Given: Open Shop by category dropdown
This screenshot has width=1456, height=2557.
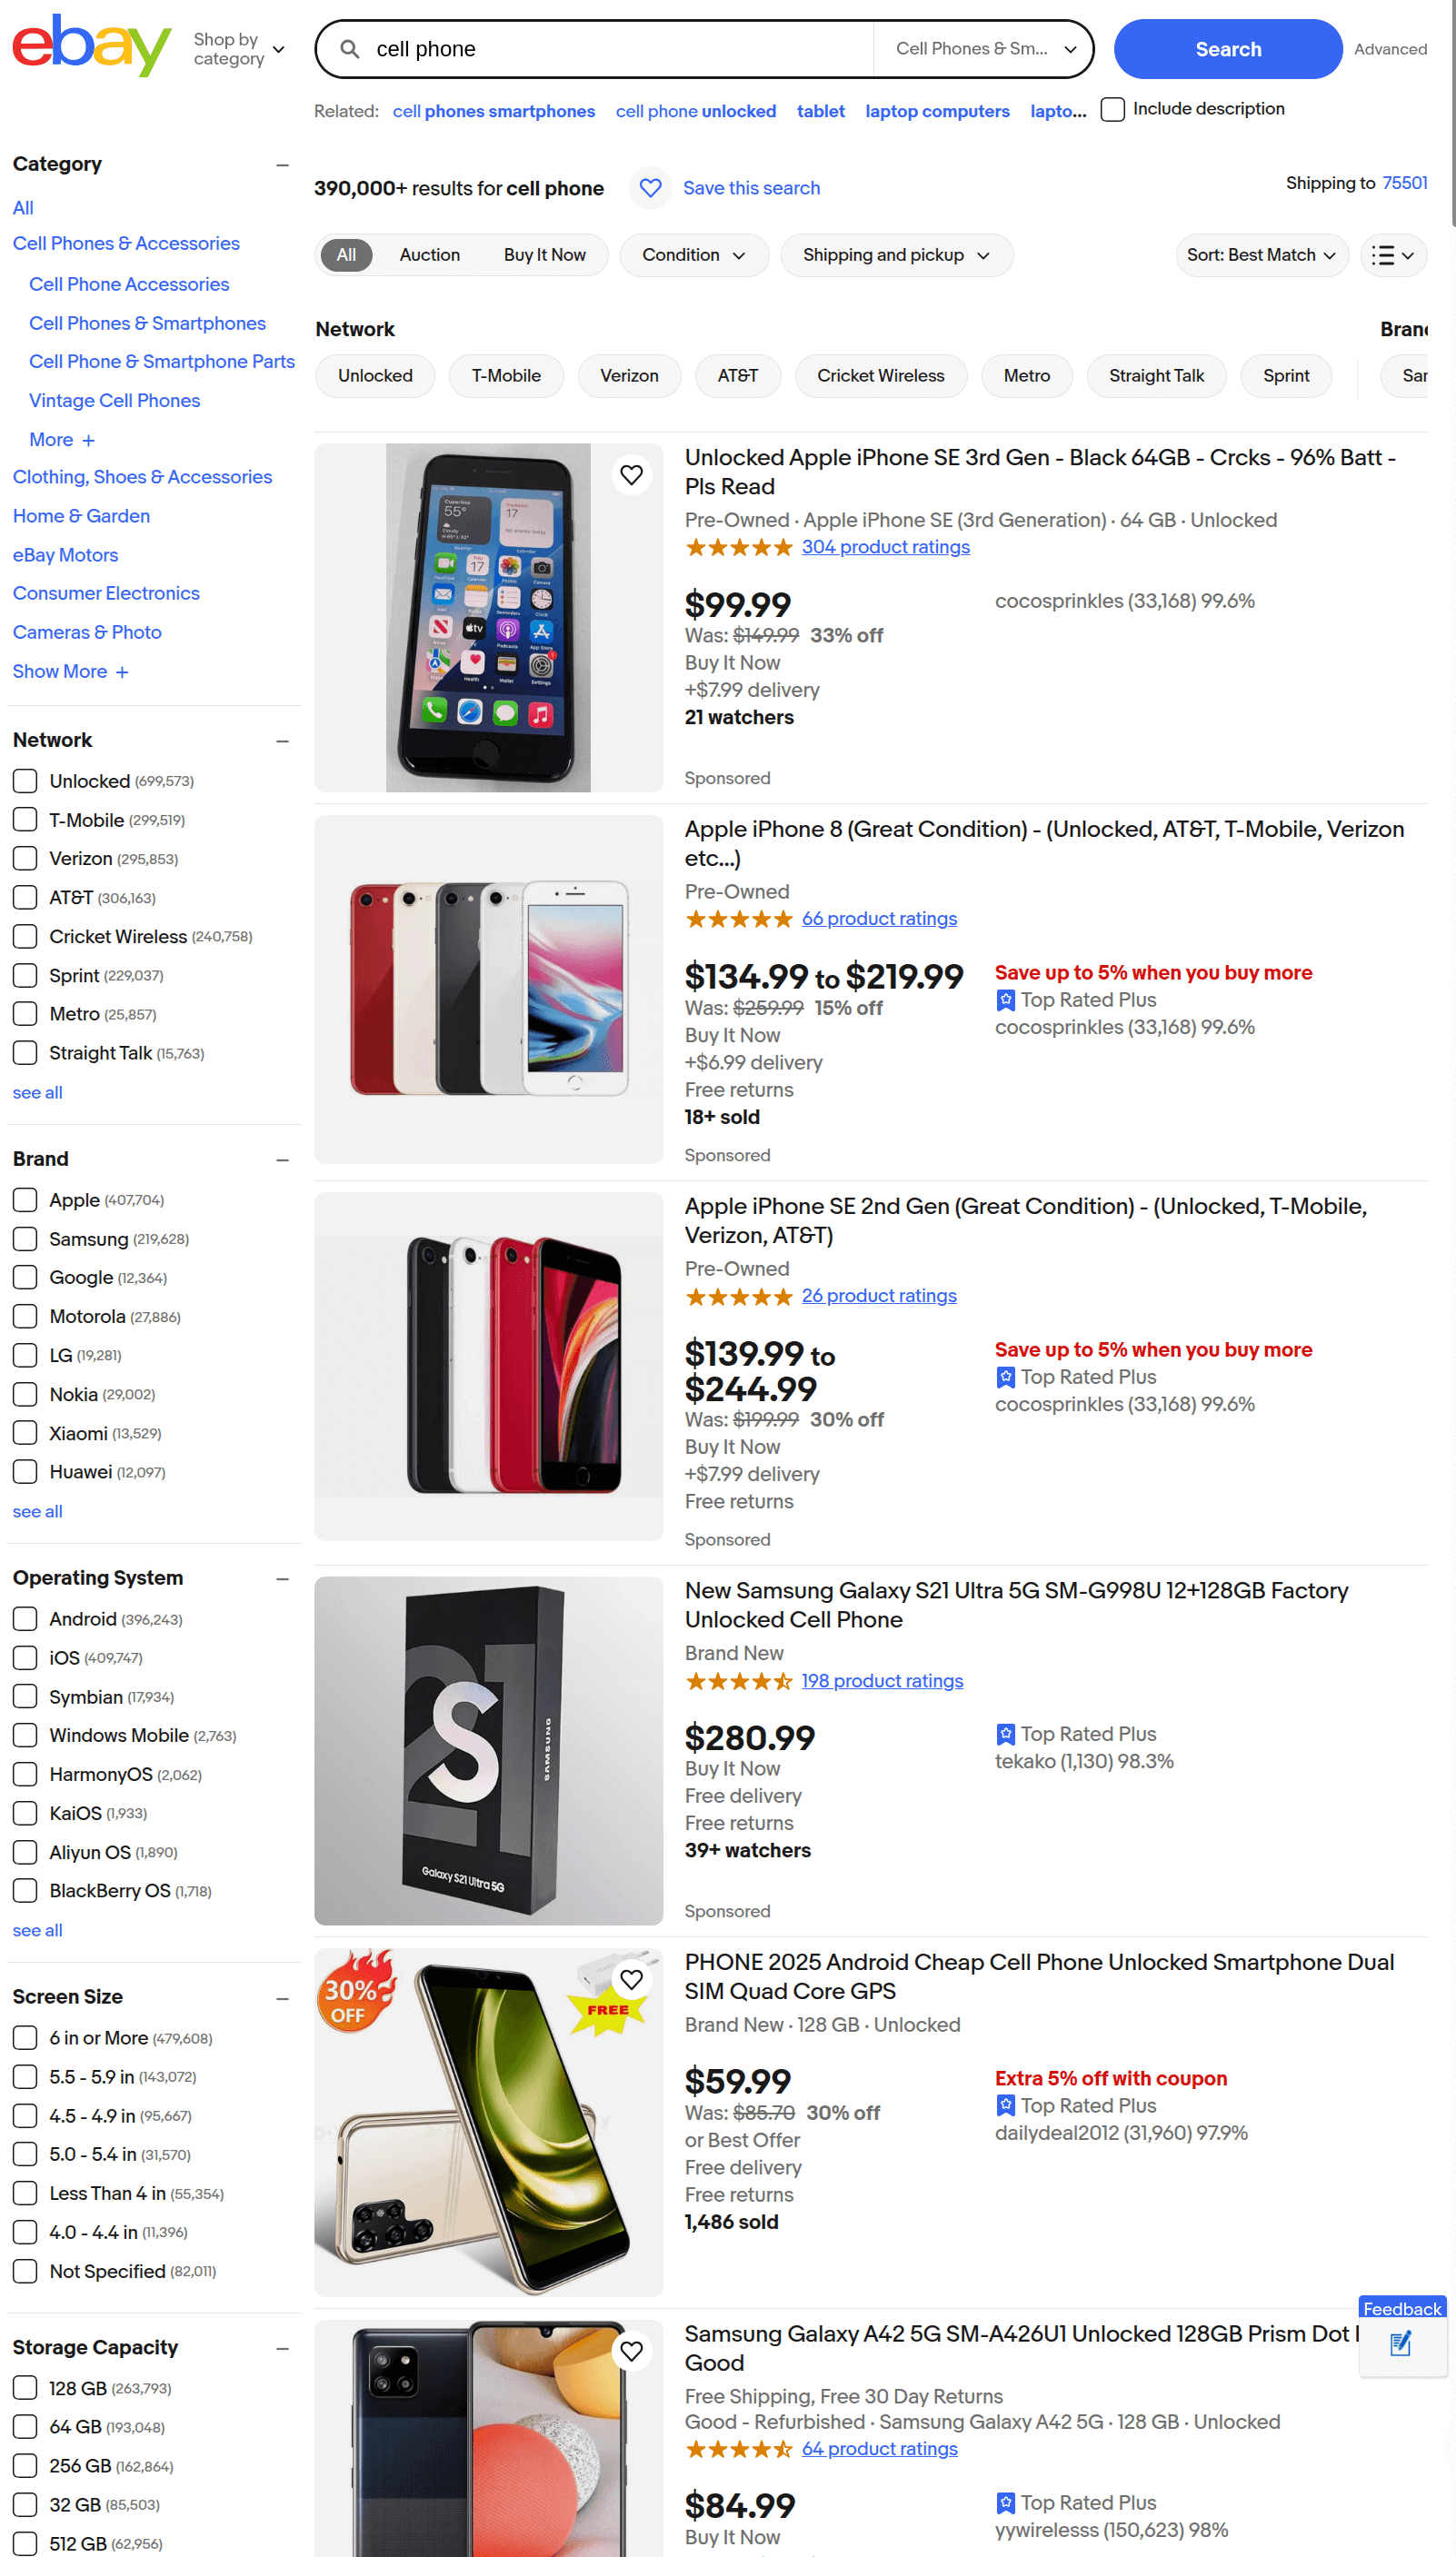Looking at the screenshot, I should (239, 49).
